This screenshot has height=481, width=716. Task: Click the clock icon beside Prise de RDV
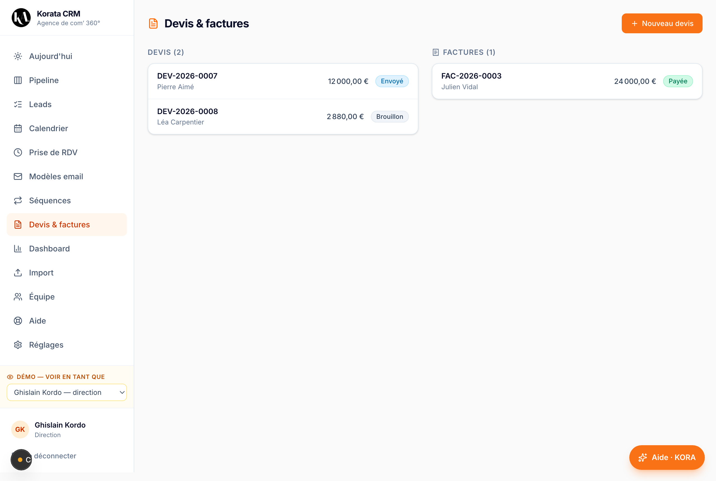click(18, 152)
